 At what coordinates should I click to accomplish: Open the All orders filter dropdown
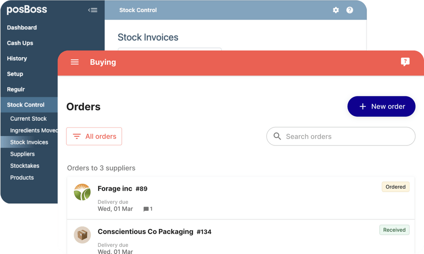(94, 136)
